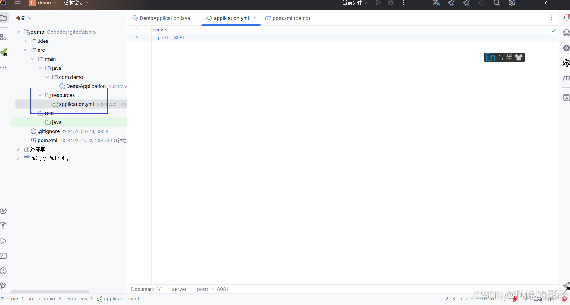Click the En input method indicator
Image resolution: width=570 pixels, height=305 pixels.
[490, 57]
